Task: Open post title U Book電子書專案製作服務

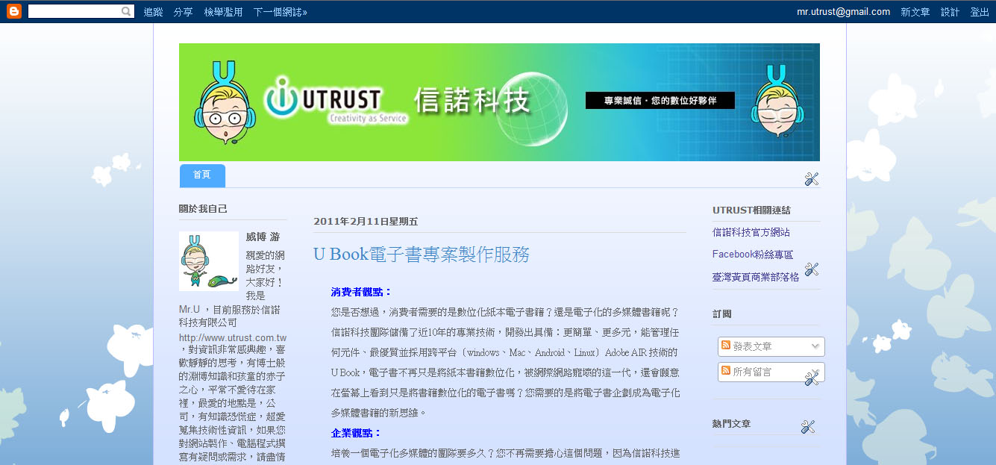Action: point(422,255)
